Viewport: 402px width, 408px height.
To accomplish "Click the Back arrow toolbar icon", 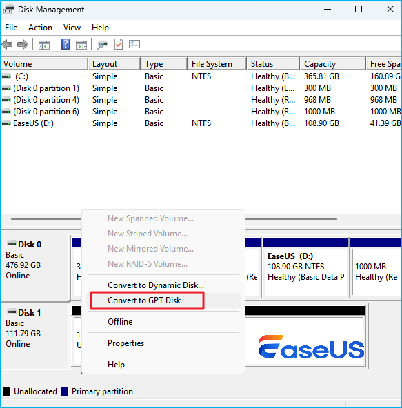I will (8, 45).
